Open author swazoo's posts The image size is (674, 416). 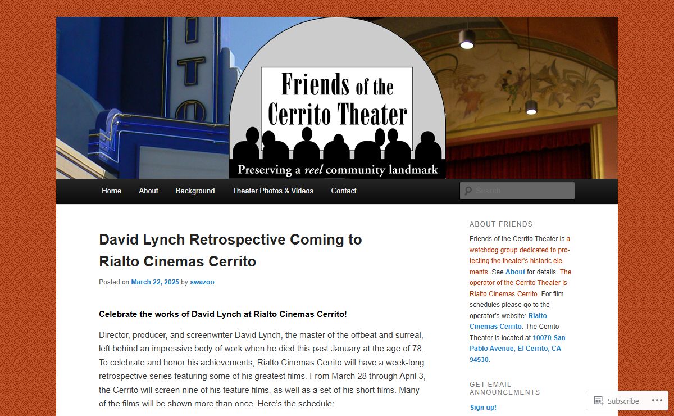(x=202, y=282)
